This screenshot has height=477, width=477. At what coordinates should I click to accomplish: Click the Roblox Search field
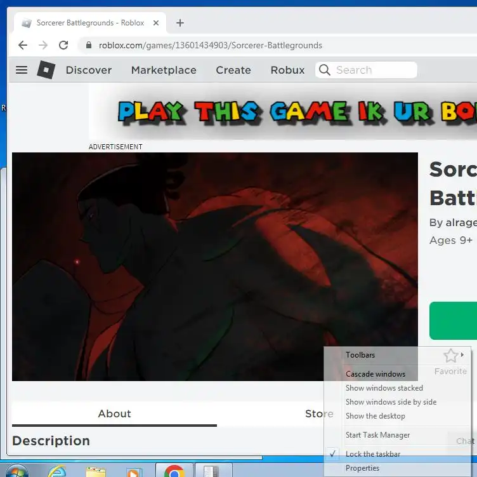[x=366, y=70]
